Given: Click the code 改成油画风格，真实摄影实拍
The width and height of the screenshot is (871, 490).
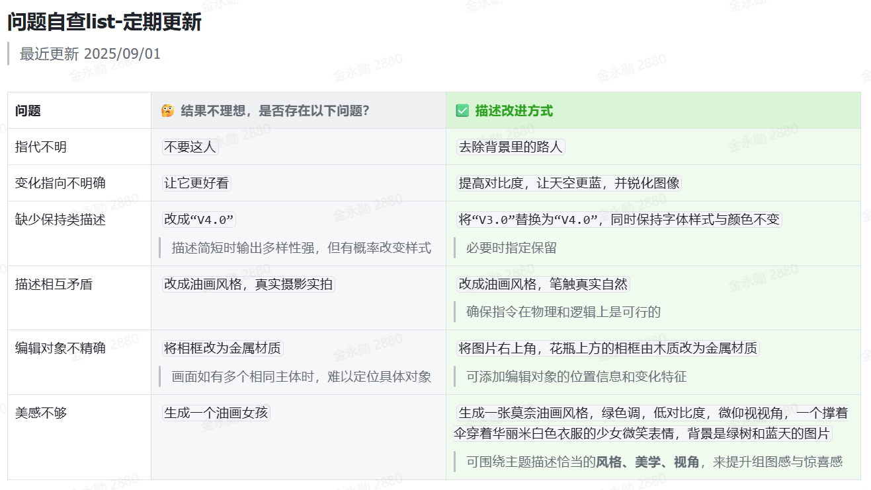Looking at the screenshot, I should [248, 285].
